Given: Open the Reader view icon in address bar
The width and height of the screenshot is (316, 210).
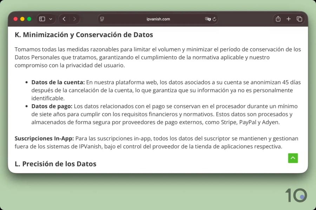Looking at the screenshot, I should 102,19.
